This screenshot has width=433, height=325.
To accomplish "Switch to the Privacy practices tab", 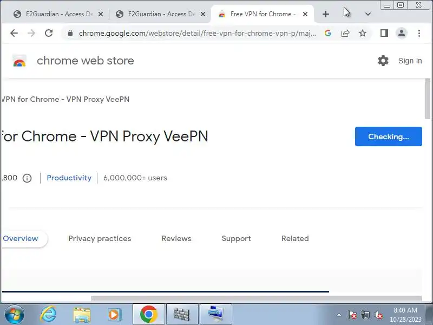I will coord(100,238).
